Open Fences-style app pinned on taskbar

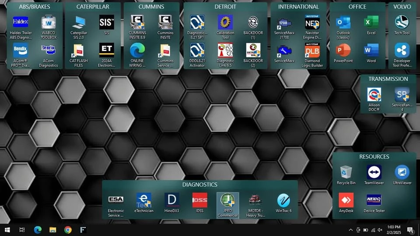[83, 229]
